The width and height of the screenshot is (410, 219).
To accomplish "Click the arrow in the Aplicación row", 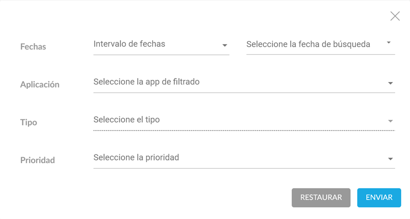I will [390, 83].
